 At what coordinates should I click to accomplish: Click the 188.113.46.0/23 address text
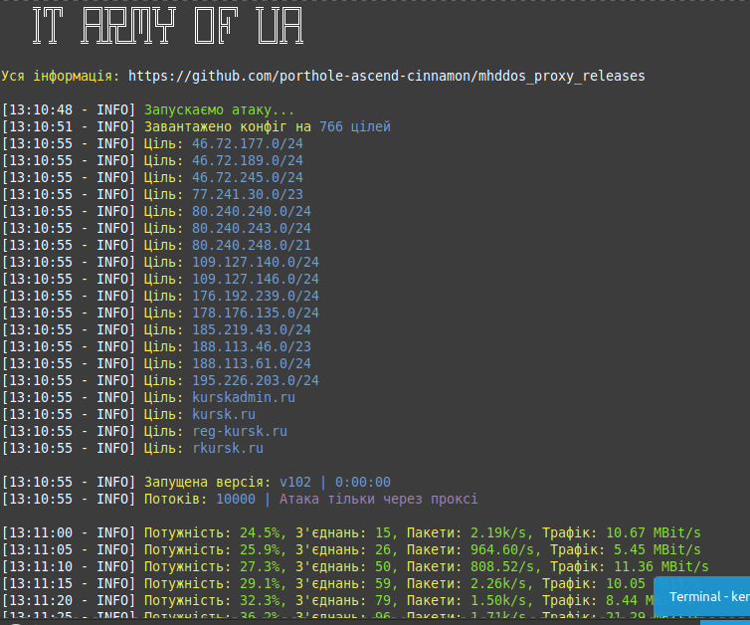pos(252,346)
